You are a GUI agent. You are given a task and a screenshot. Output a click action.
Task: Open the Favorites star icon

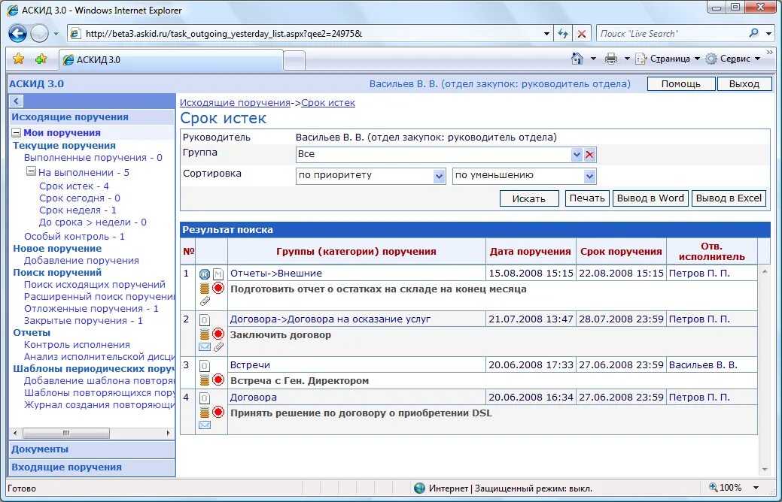tap(19, 59)
